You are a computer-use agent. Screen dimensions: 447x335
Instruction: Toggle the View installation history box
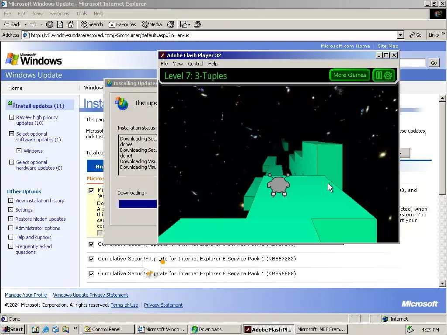10,201
